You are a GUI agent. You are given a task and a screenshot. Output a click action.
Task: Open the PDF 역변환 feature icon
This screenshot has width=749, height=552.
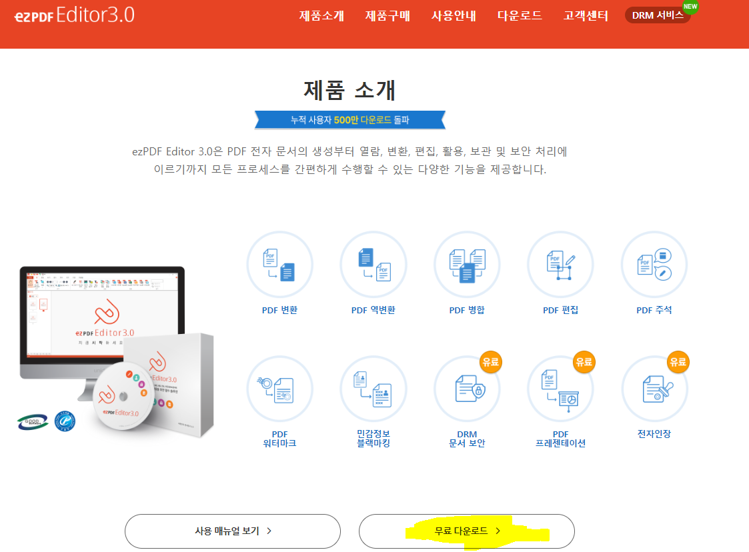[373, 264]
